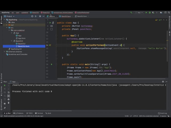This screenshot has width=171, height=128.
Task: Rerun App with the Run panel green arrow
Action: (5, 85)
